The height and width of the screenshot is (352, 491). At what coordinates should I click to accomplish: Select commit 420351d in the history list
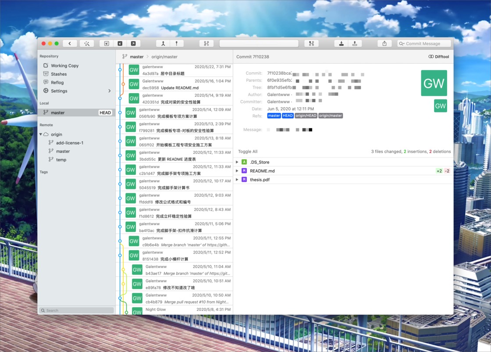[x=174, y=99]
